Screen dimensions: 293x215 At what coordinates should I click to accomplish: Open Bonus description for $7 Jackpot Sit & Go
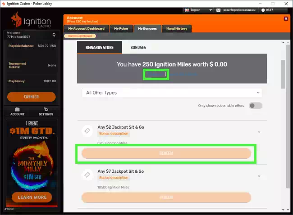tap(114, 178)
